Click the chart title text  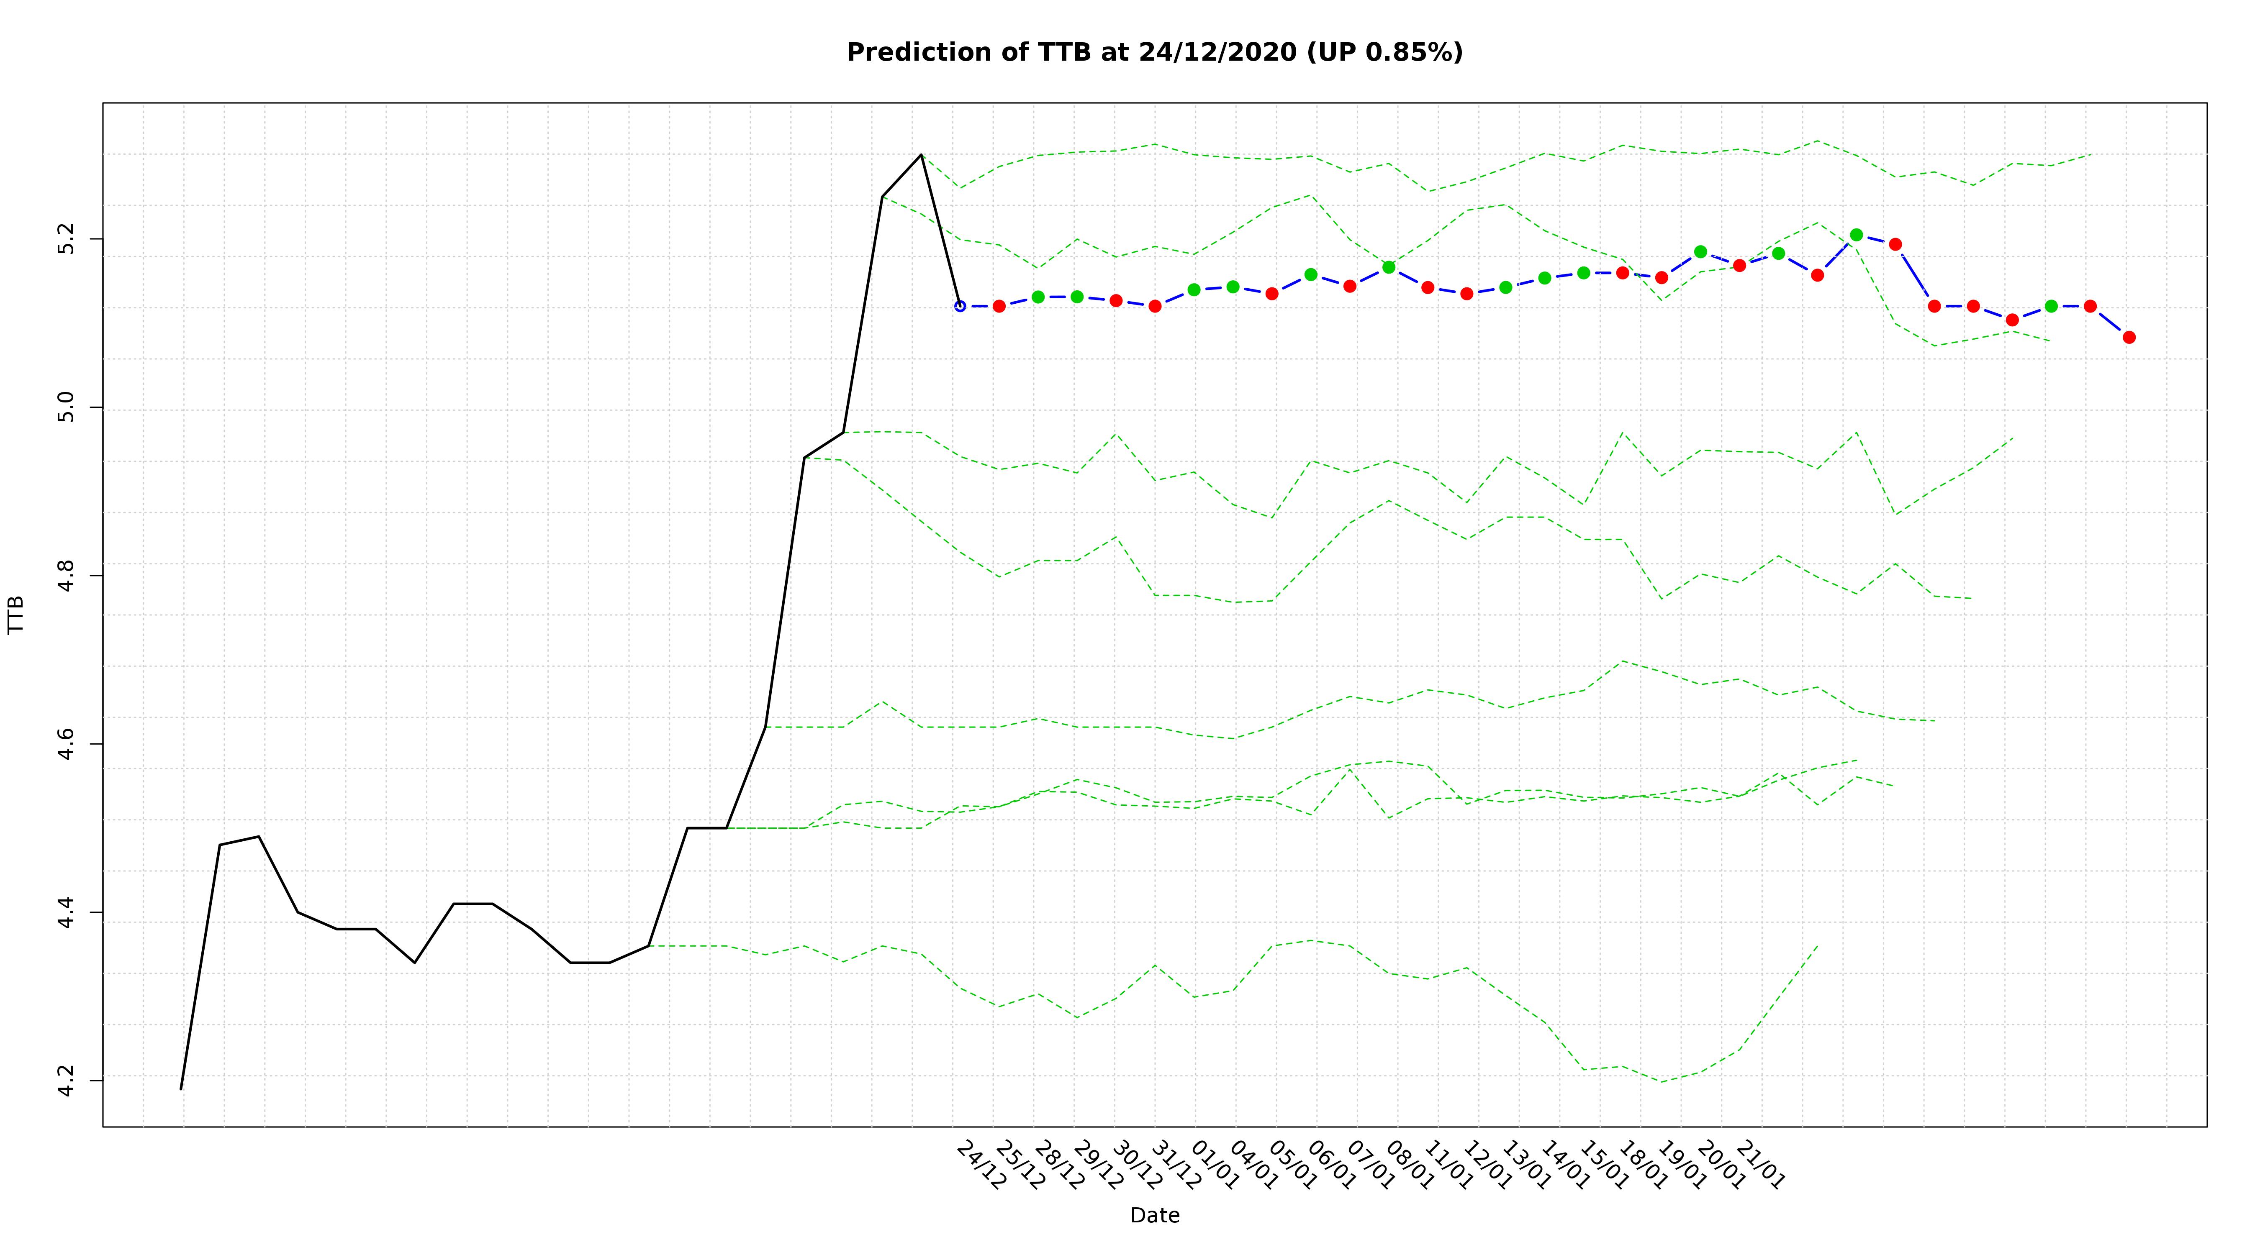click(x=1154, y=53)
